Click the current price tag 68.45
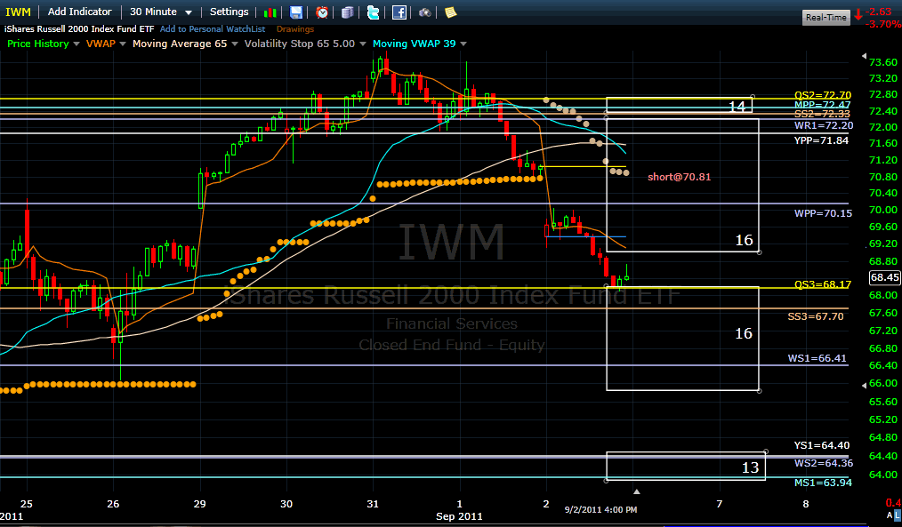902x527 pixels. (x=885, y=277)
